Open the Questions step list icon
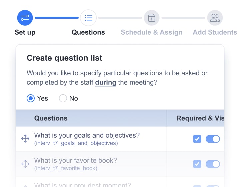The height and width of the screenshot is (187, 240). coord(88,18)
